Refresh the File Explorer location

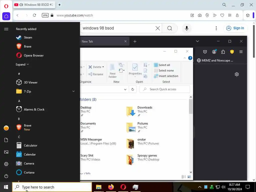tap(133, 89)
